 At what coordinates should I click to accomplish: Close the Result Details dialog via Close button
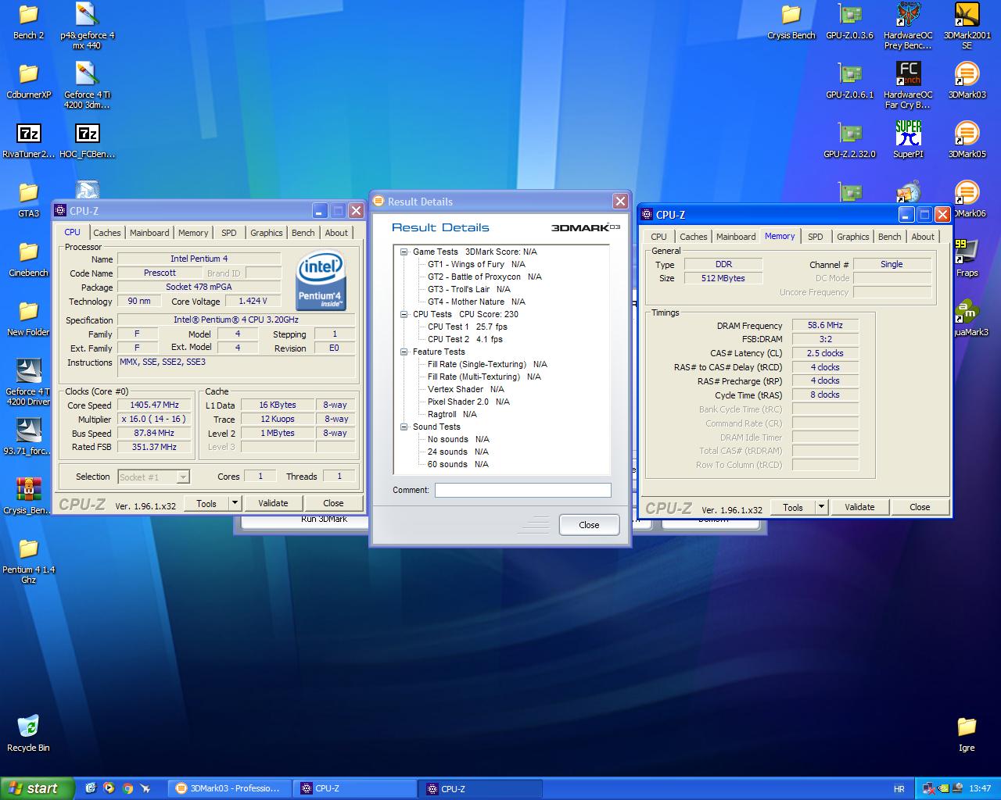(589, 525)
